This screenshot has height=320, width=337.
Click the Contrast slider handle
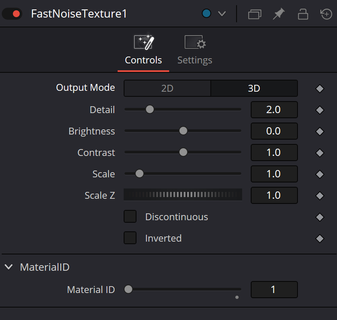click(183, 152)
